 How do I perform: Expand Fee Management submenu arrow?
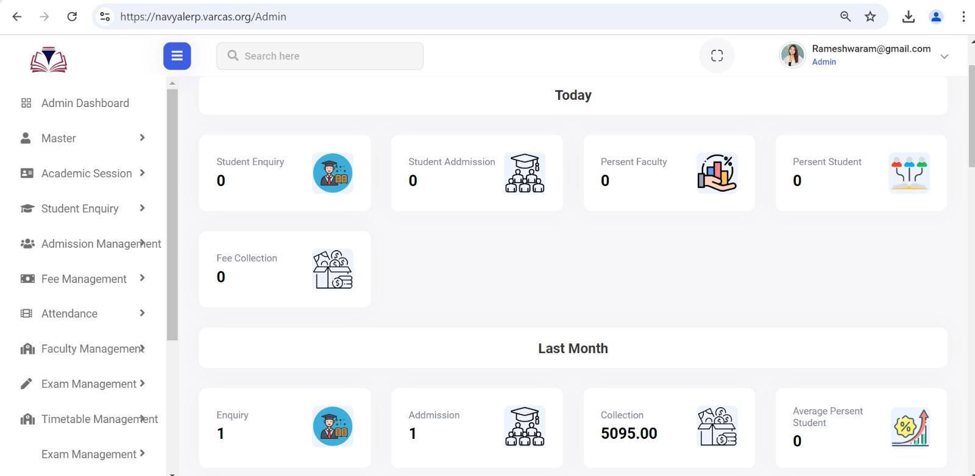point(142,278)
